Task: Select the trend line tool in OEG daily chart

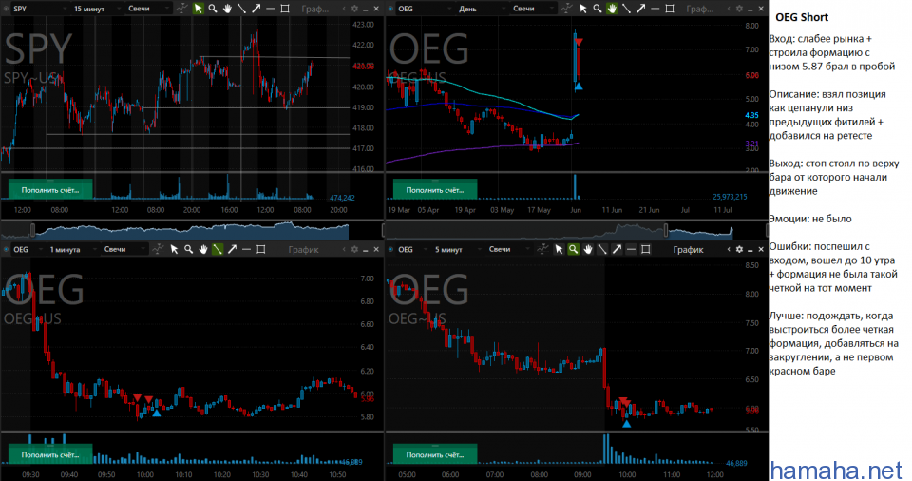Action: pos(626,9)
